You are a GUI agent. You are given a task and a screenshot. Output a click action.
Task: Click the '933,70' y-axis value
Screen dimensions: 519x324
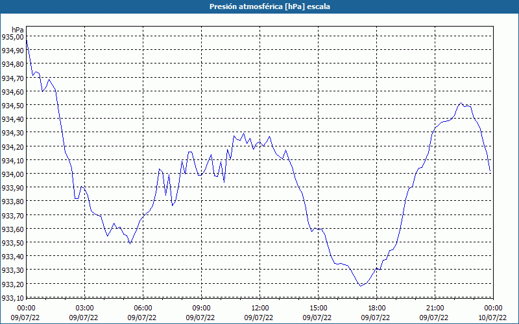tap(12, 216)
